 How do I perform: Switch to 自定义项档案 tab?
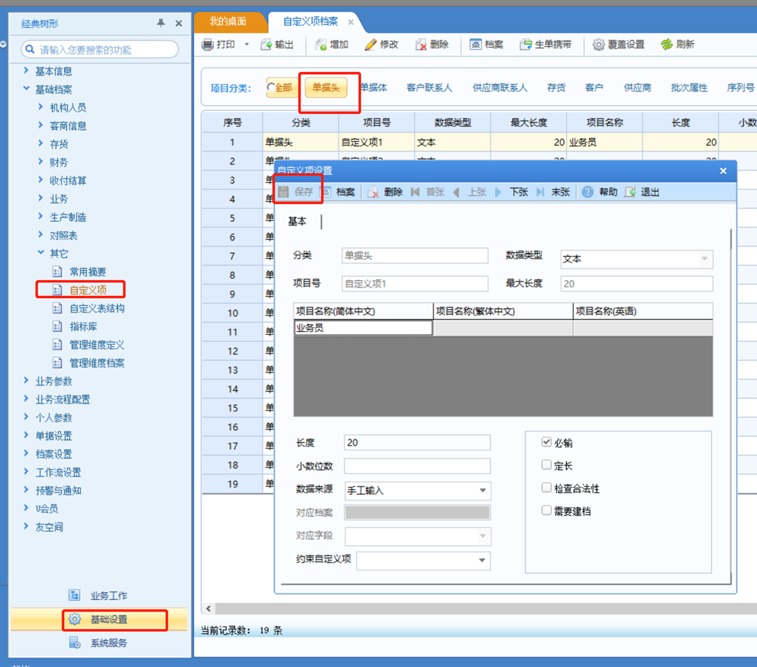click(x=310, y=21)
